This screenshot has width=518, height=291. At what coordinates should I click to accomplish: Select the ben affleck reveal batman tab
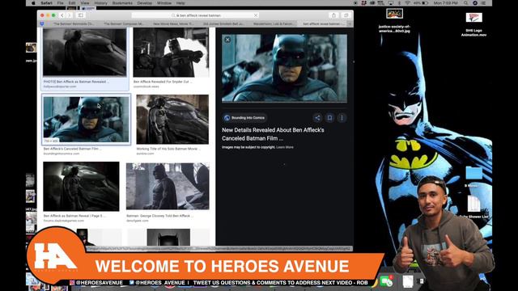point(321,23)
